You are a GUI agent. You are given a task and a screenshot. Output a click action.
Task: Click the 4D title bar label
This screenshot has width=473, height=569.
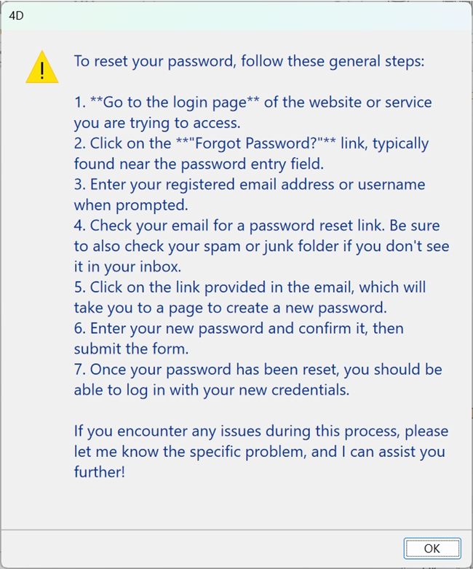[x=16, y=15]
